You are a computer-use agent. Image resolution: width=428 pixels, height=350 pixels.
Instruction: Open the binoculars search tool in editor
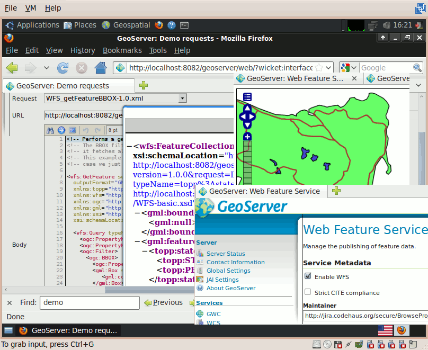point(50,130)
